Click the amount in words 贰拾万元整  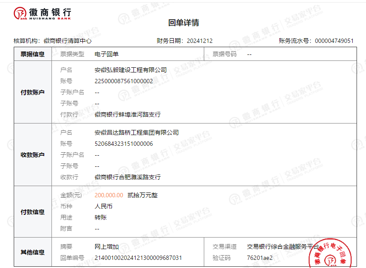point(142,195)
